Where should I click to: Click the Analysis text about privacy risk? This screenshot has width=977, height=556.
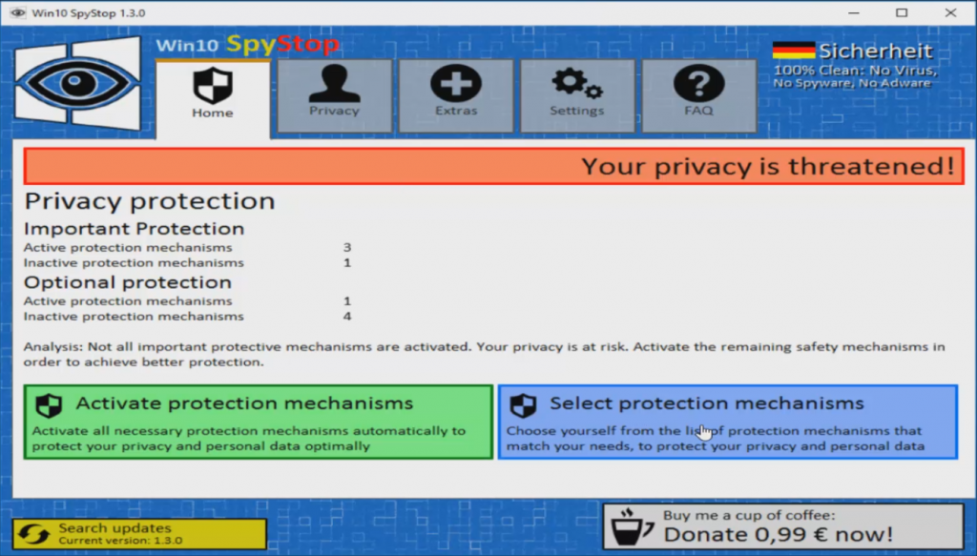484,354
